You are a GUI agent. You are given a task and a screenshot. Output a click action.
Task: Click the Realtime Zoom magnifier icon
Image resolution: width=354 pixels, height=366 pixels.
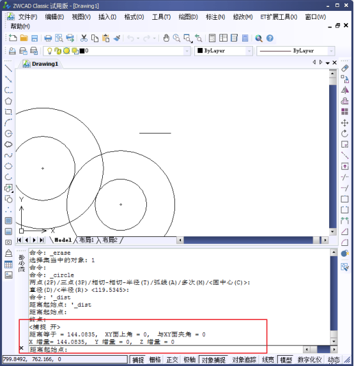(176, 38)
